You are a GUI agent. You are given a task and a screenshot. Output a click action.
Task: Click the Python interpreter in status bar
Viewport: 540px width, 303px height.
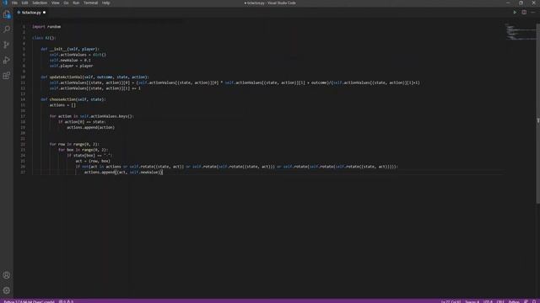tap(29, 301)
